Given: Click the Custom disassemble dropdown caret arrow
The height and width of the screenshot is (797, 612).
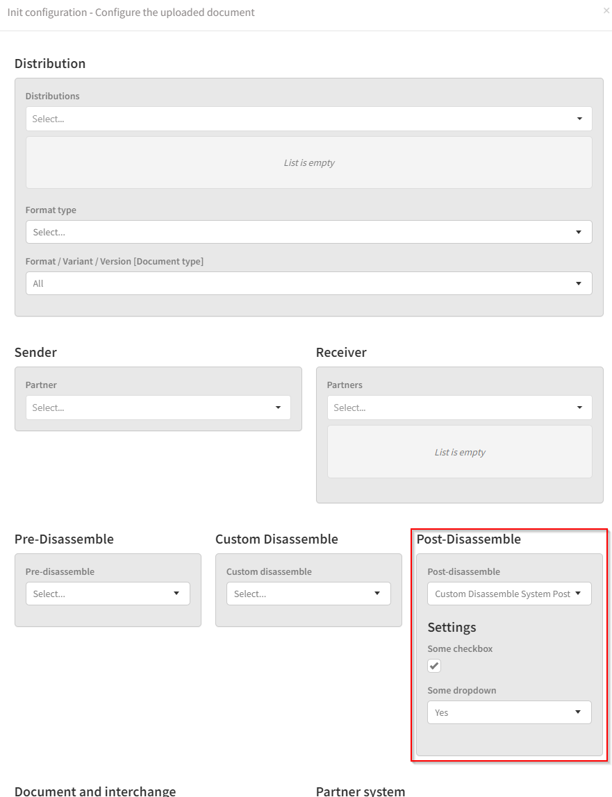Looking at the screenshot, I should [377, 594].
